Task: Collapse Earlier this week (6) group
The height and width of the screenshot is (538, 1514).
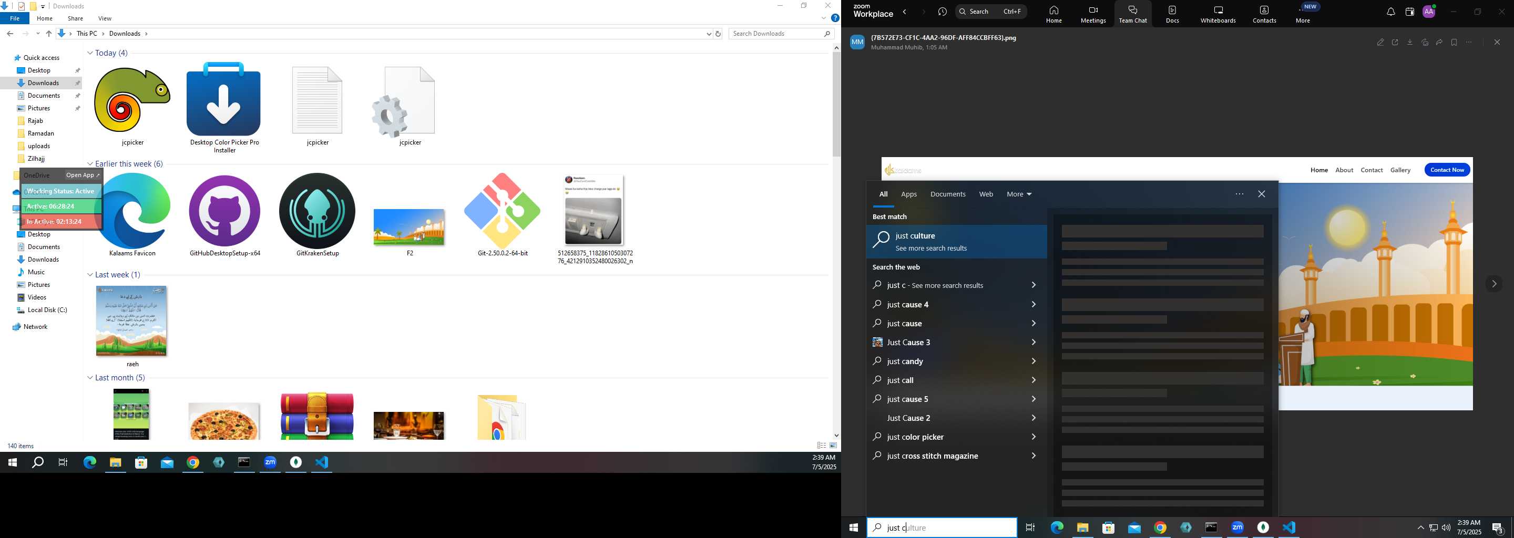Action: click(x=90, y=164)
